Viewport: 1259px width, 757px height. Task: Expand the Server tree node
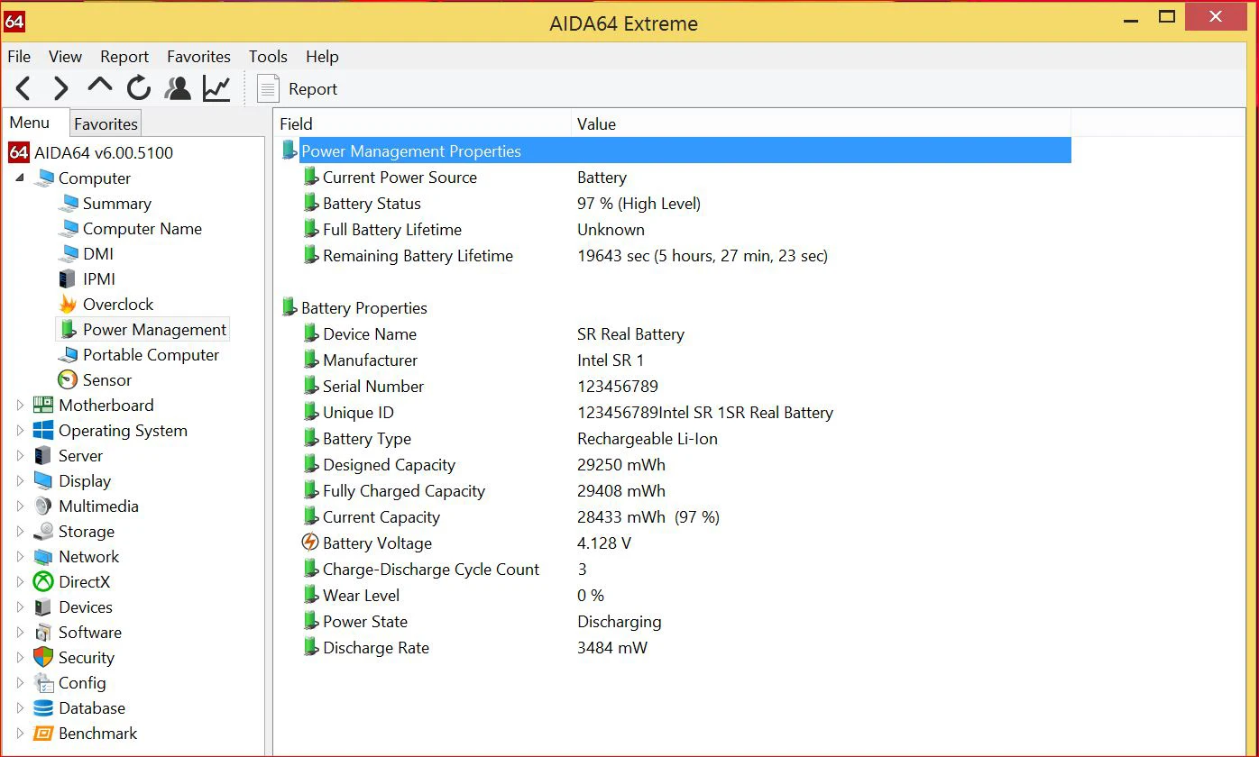(x=20, y=456)
